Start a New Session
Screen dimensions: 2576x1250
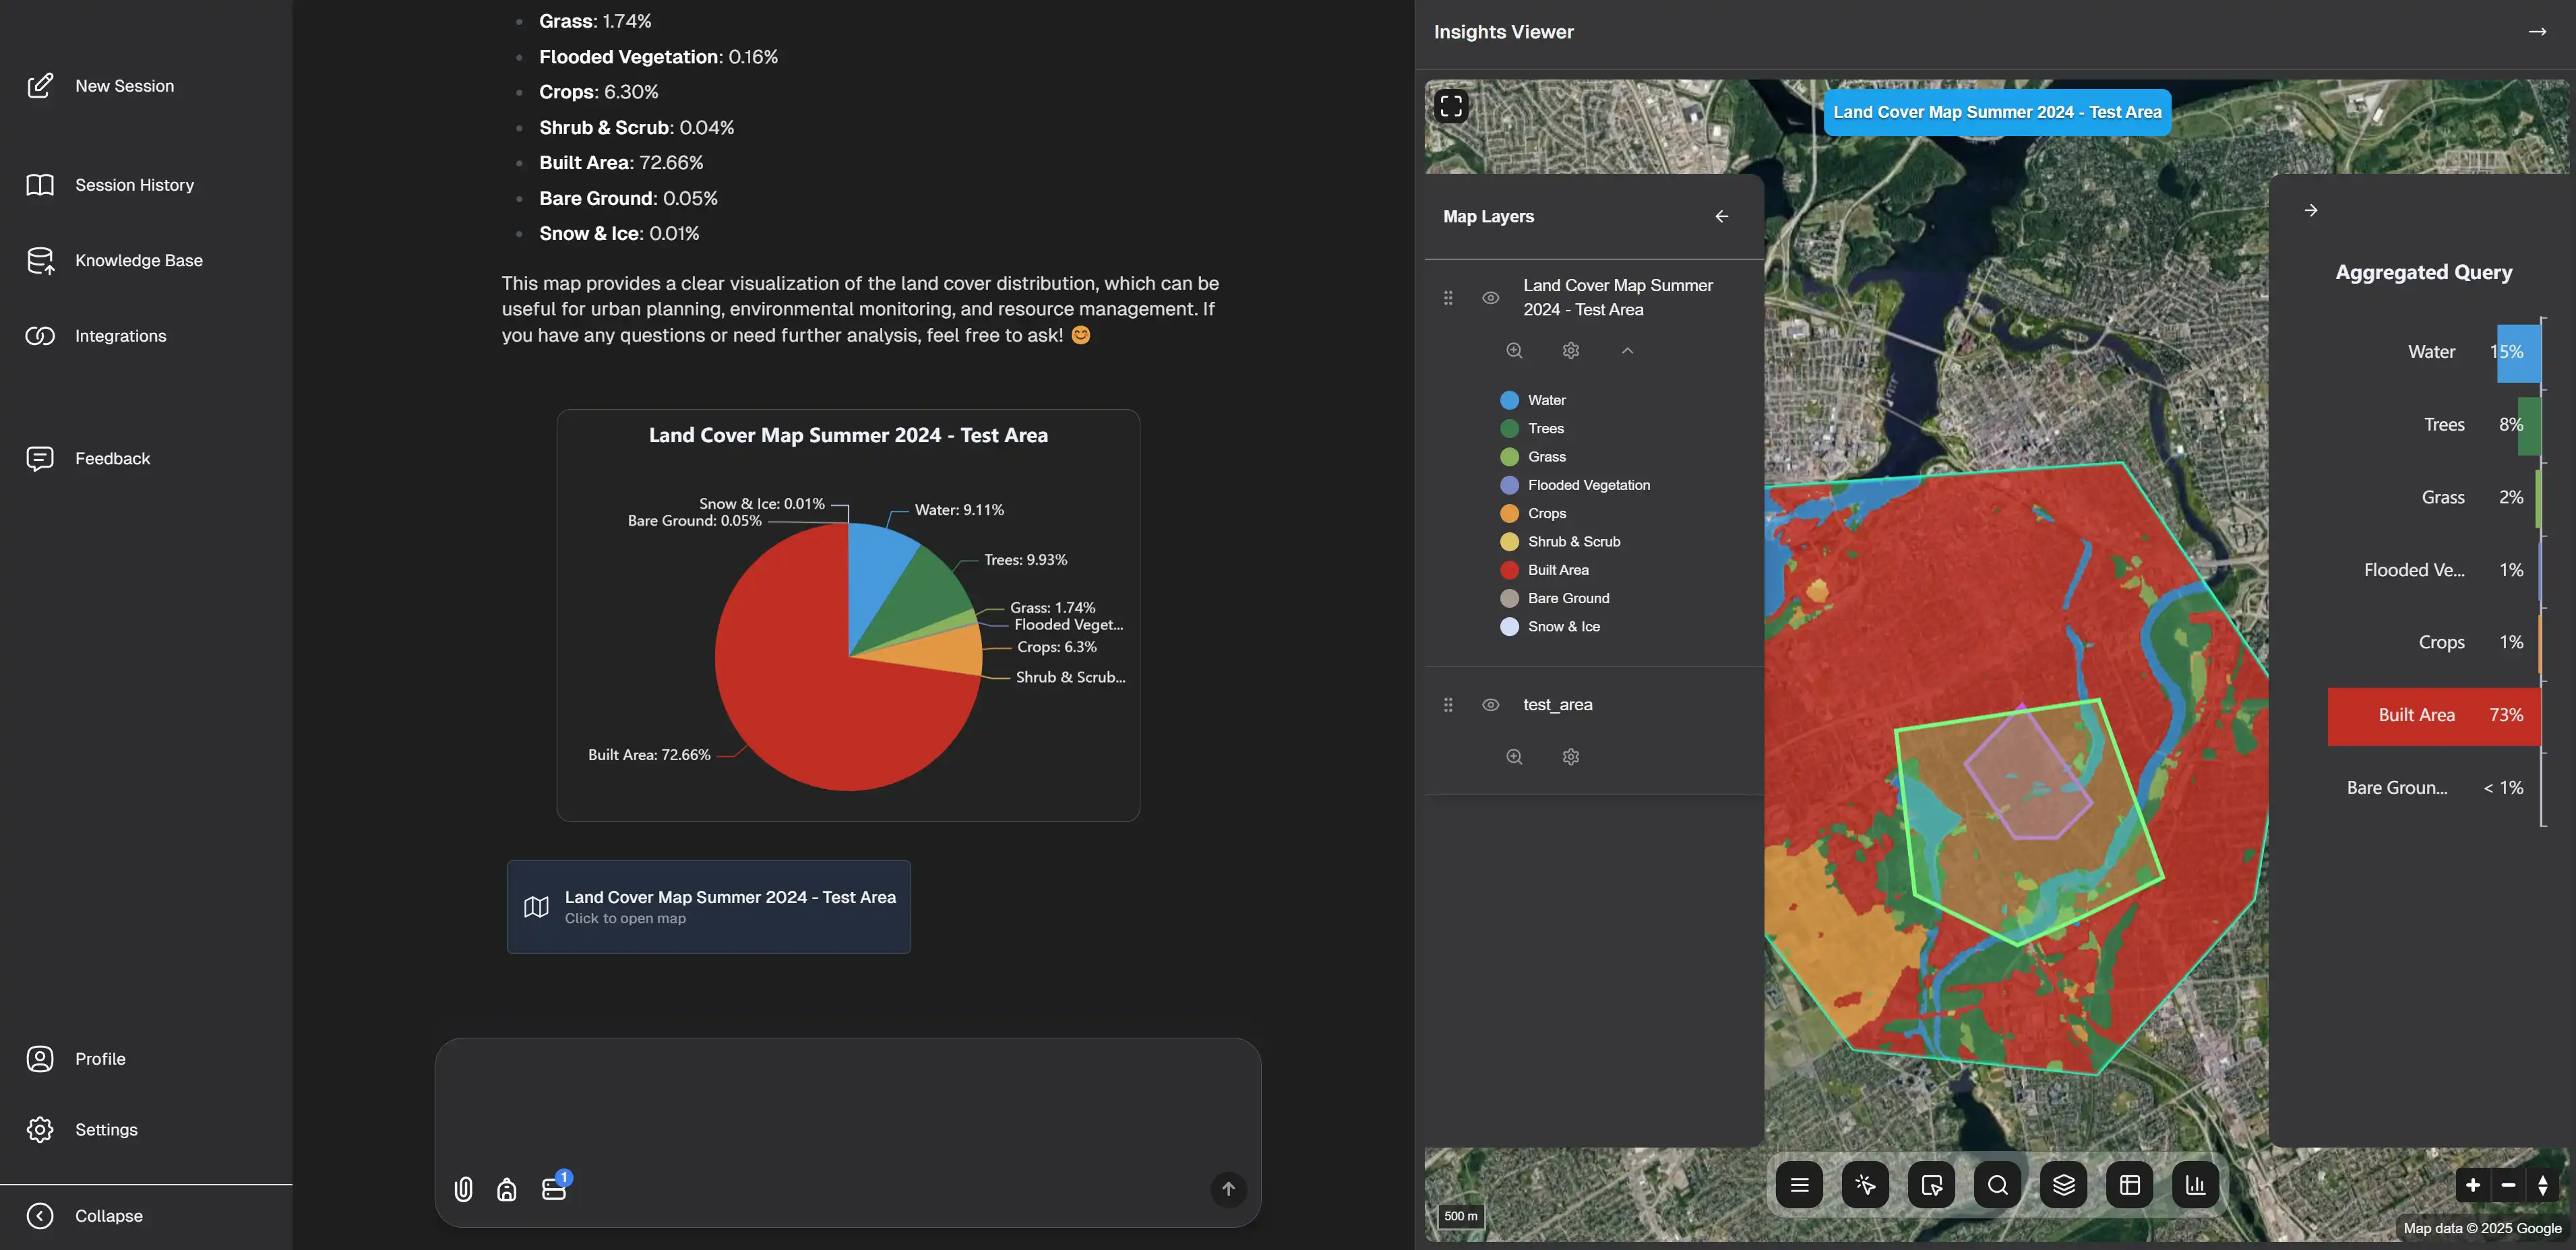(x=124, y=85)
